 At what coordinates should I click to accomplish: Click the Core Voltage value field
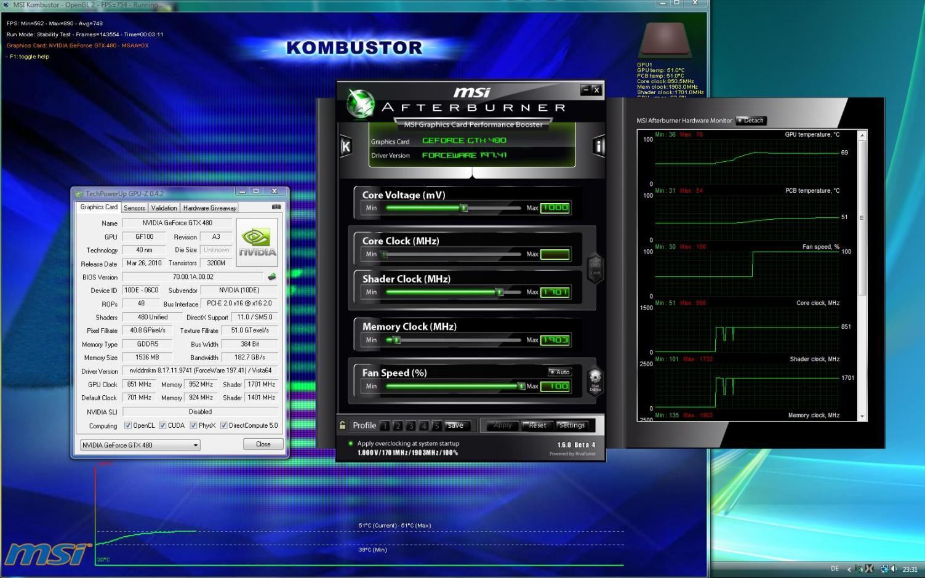[555, 208]
